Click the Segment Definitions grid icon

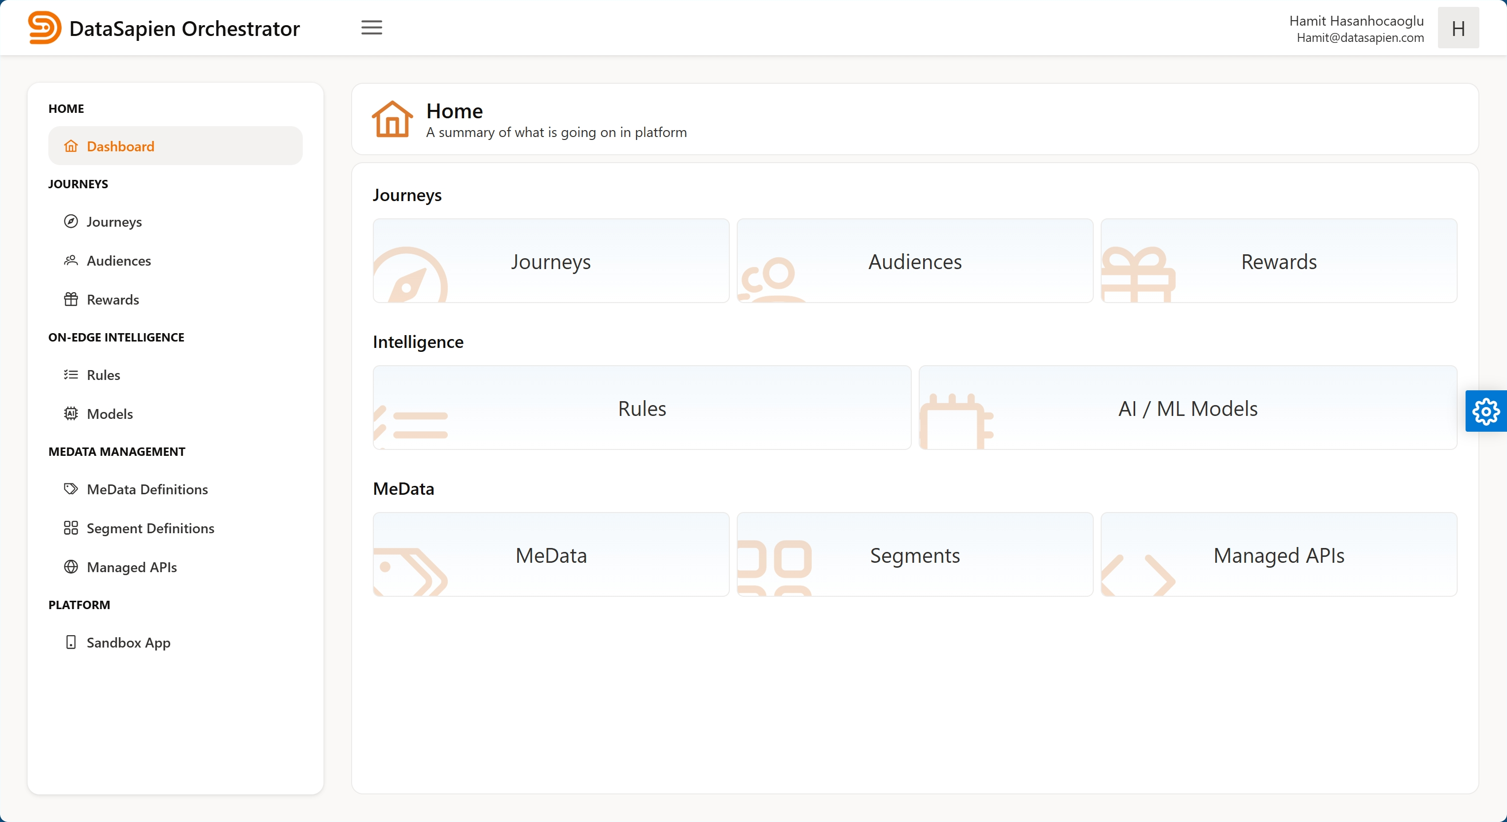[71, 528]
